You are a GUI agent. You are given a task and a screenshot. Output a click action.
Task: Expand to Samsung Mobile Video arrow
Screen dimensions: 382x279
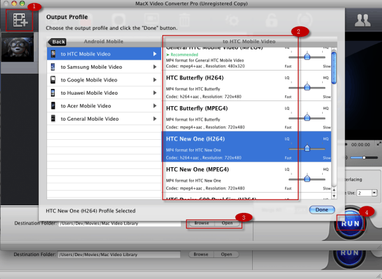[x=155, y=67]
